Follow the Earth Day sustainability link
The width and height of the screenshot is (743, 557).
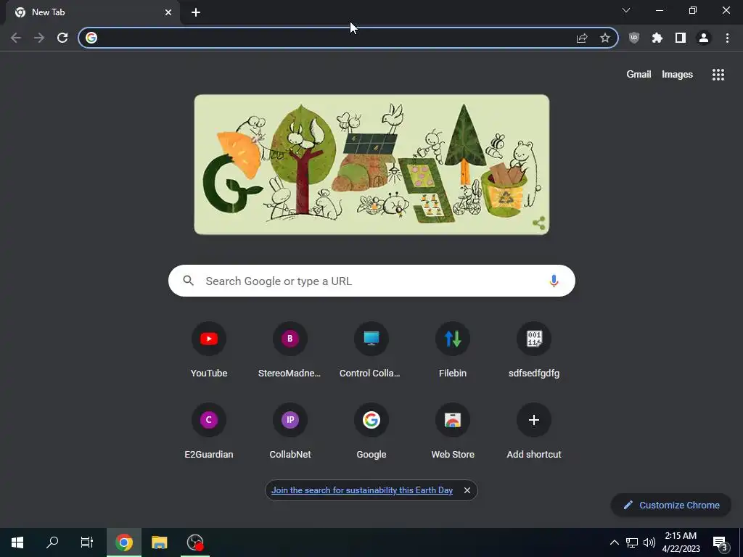[x=362, y=490]
